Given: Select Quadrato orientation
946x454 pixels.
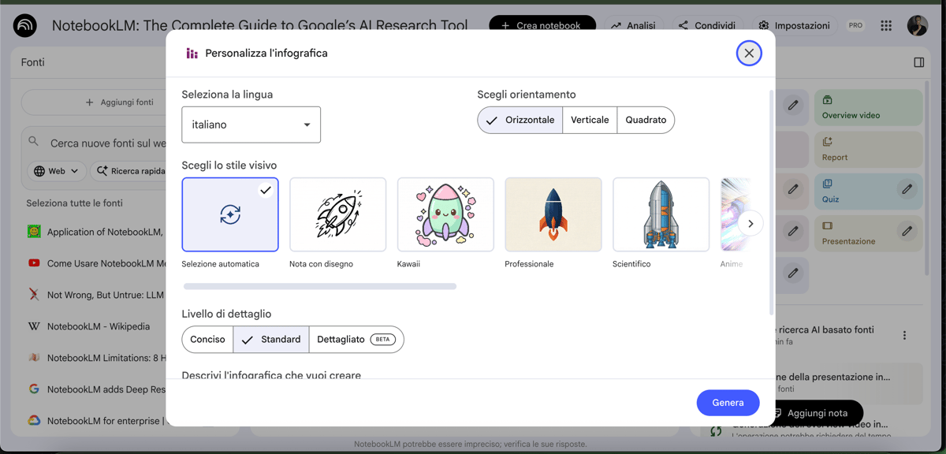Looking at the screenshot, I should [646, 120].
